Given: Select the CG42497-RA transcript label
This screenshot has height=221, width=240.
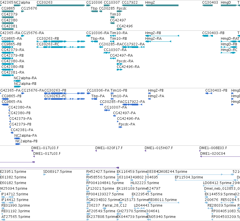Looking at the screenshot, I should click(x=121, y=56).
